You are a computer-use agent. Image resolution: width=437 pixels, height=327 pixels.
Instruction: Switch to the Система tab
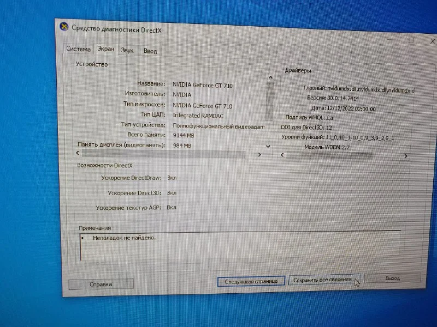79,49
